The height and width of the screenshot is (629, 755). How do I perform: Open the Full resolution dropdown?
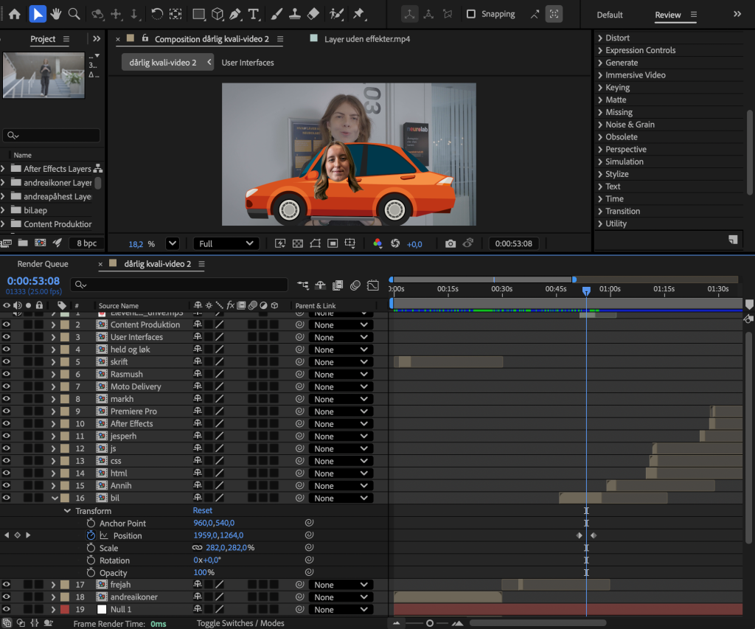pos(226,243)
